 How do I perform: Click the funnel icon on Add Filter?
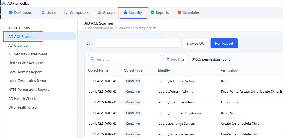168,59
